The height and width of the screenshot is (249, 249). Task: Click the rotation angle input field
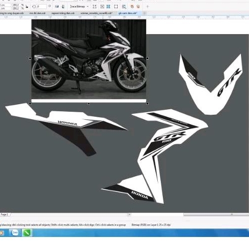(41, 7)
